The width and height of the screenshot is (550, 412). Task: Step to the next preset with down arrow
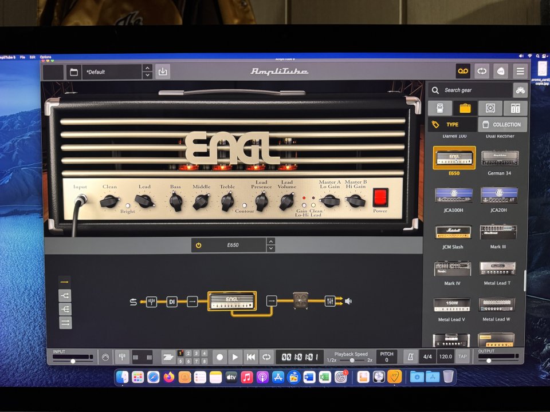pyautogui.click(x=147, y=76)
